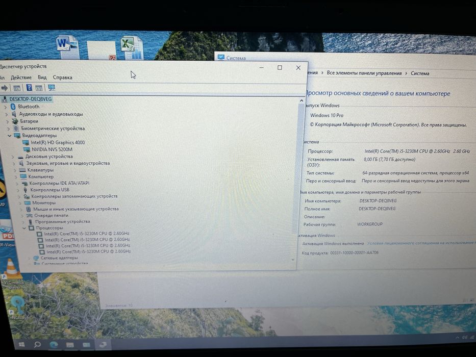This screenshot has width=476, height=357.
Task: Select the Bluetooth category icon
Action: pos(13,107)
